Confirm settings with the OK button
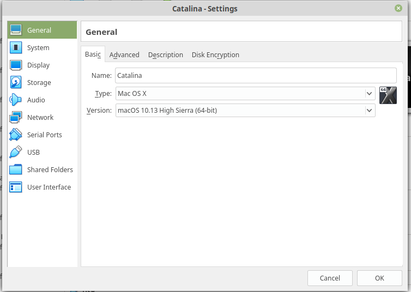 point(379,278)
